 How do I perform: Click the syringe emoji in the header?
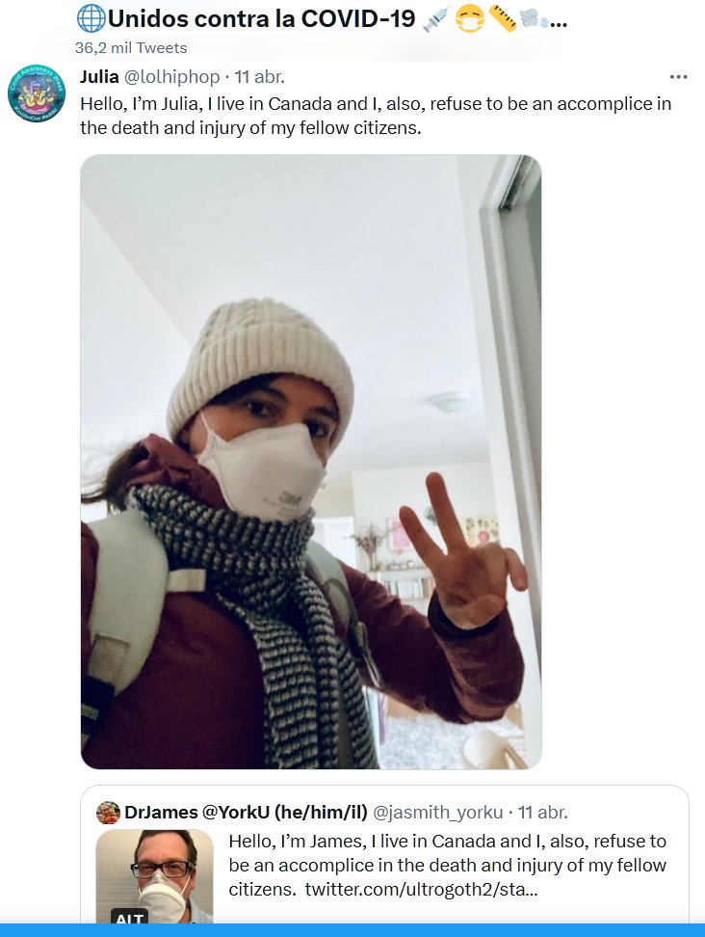click(x=435, y=18)
